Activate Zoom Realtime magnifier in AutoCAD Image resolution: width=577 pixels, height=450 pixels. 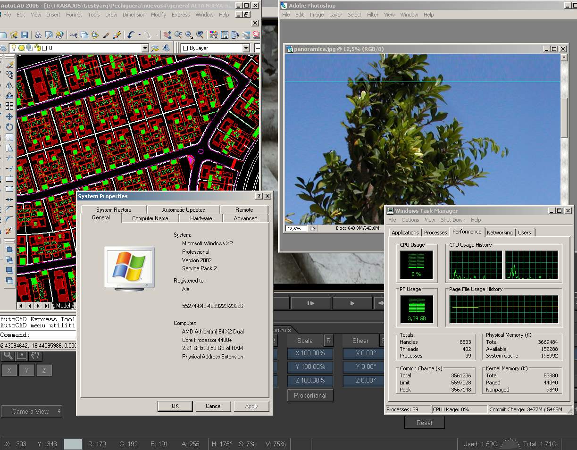coord(178,35)
